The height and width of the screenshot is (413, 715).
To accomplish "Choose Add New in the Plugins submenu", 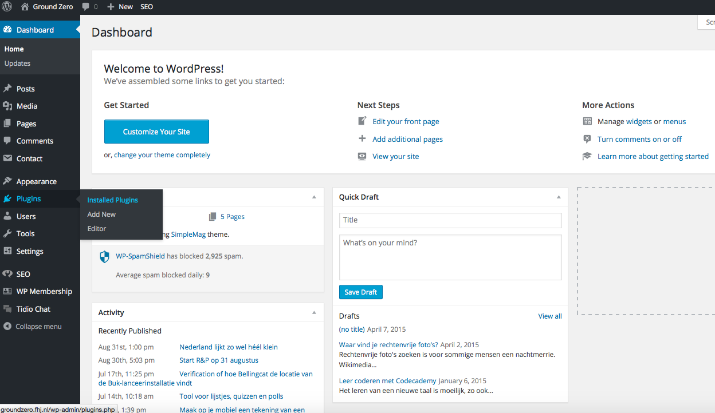I will (x=101, y=215).
